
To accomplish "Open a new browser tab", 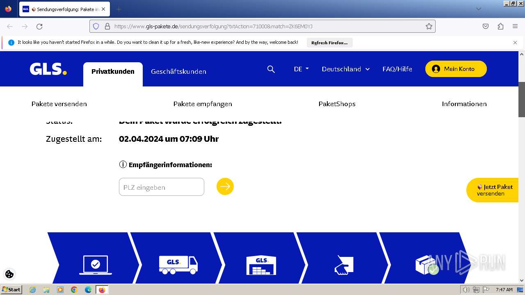I will pos(119,9).
